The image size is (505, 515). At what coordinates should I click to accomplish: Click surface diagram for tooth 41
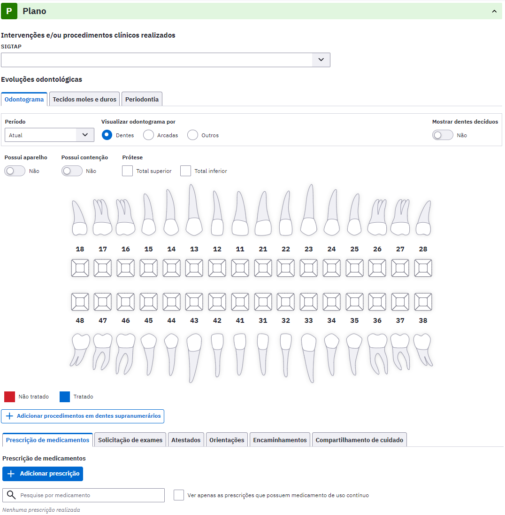[240, 302]
